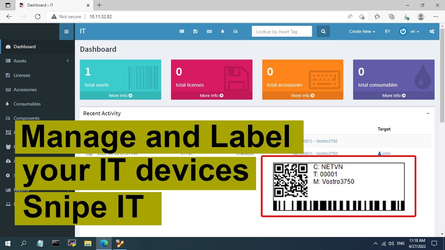
Task: Click the address bar URL 10.11.32.82
Action: pos(100,16)
